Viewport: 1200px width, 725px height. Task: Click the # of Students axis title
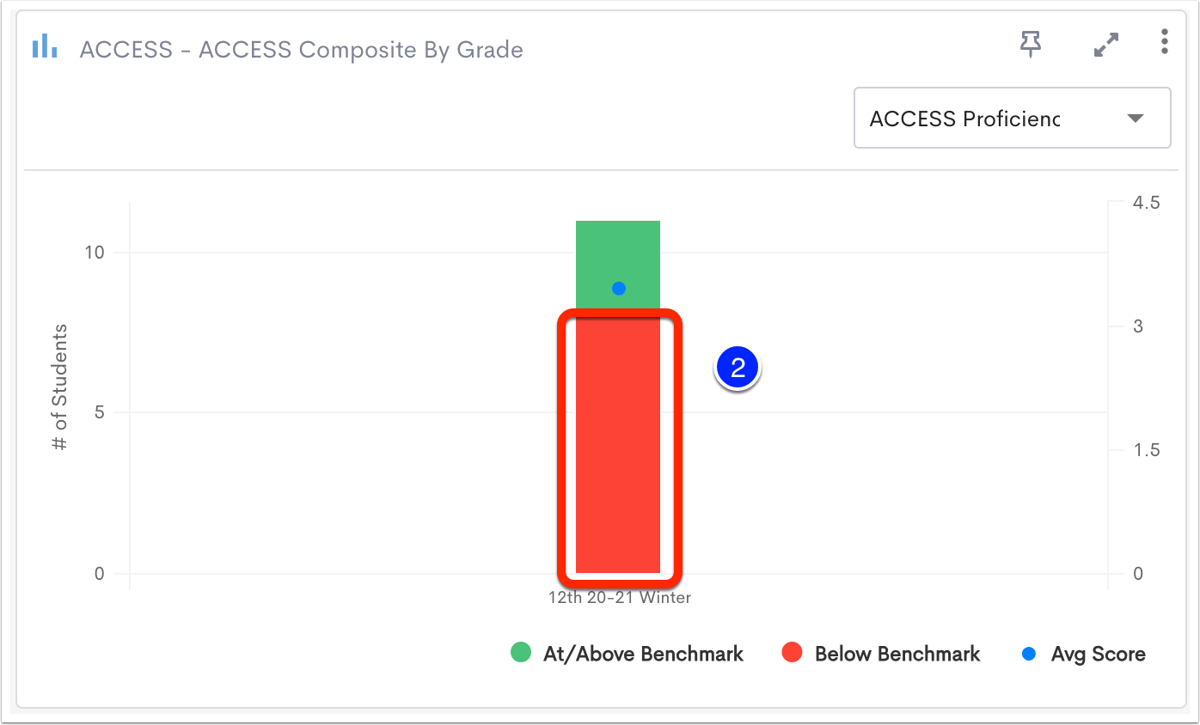(59, 388)
